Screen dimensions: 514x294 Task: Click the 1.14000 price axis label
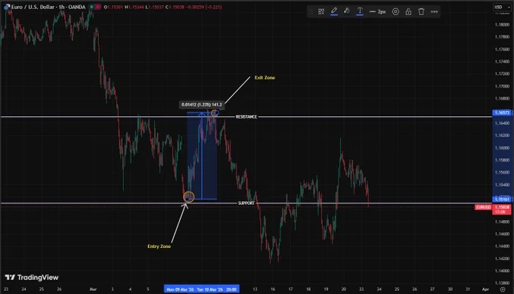point(502,271)
